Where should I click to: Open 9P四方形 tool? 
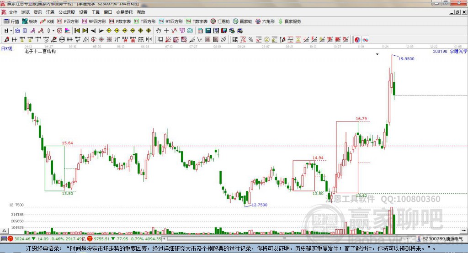(x=94, y=21)
